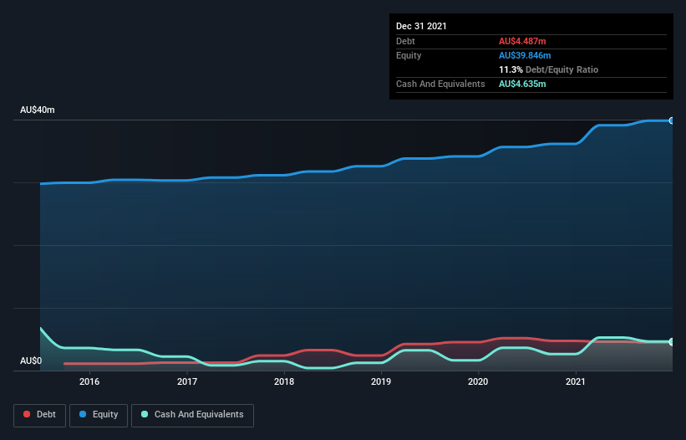Image resolution: width=686 pixels, height=440 pixels.
Task: Click the AU$4.635m cash value
Action: coord(522,84)
